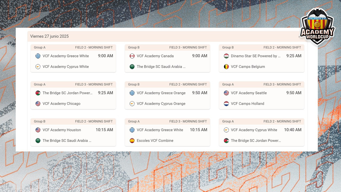This screenshot has height=192, width=341.
Task: Click FIELD 2 - MORNING SHIFT on the Greece Orange card
Action: (188, 85)
